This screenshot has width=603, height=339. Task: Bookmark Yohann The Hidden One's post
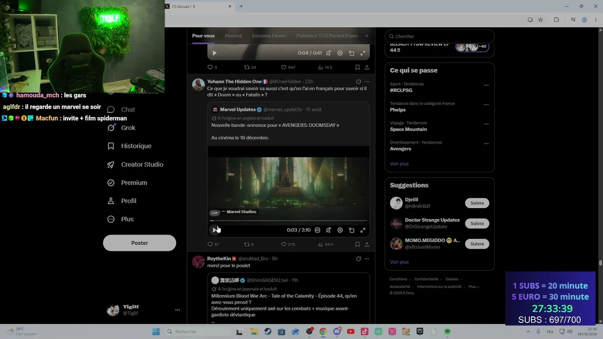click(x=358, y=244)
